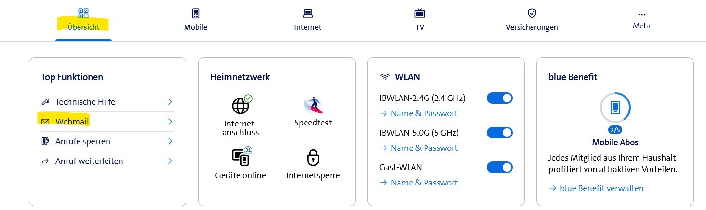Open the Webmail link
This screenshot has height=210, width=706.
72,122
